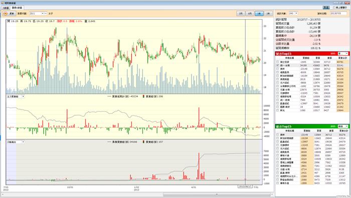Screen dimensions: 351x198
Task: Click the right arrow of horizontal scrollbar
Action: 272,194
